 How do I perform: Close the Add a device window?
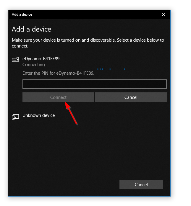164,14
